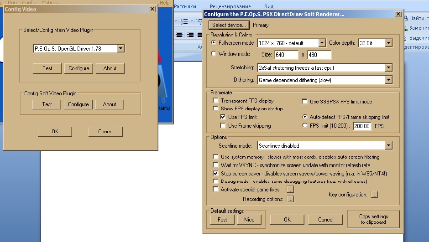Click the numbered list icon in Word ribbon

click(184, 21)
